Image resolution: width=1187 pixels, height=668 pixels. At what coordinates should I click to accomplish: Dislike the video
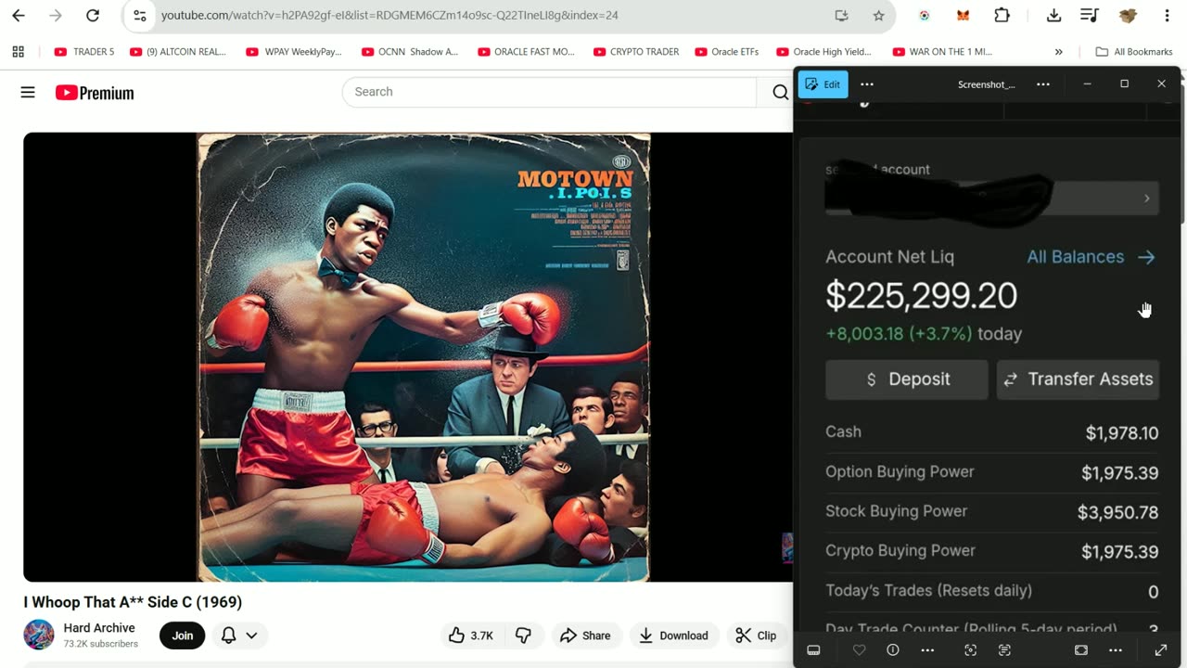524,636
